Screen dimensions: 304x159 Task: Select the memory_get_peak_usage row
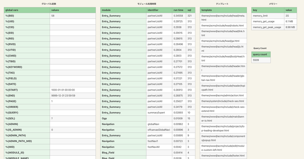274,27
